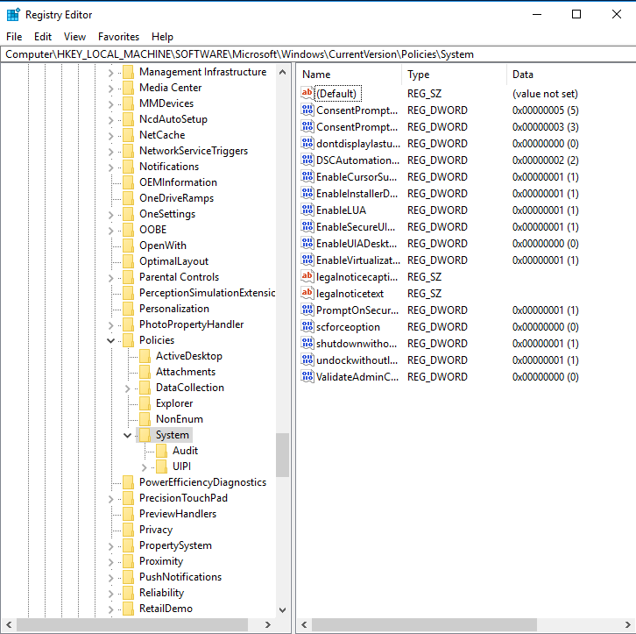The width and height of the screenshot is (636, 634).
Task: Click the string icon beside legalnoticetext
Action: 307,293
